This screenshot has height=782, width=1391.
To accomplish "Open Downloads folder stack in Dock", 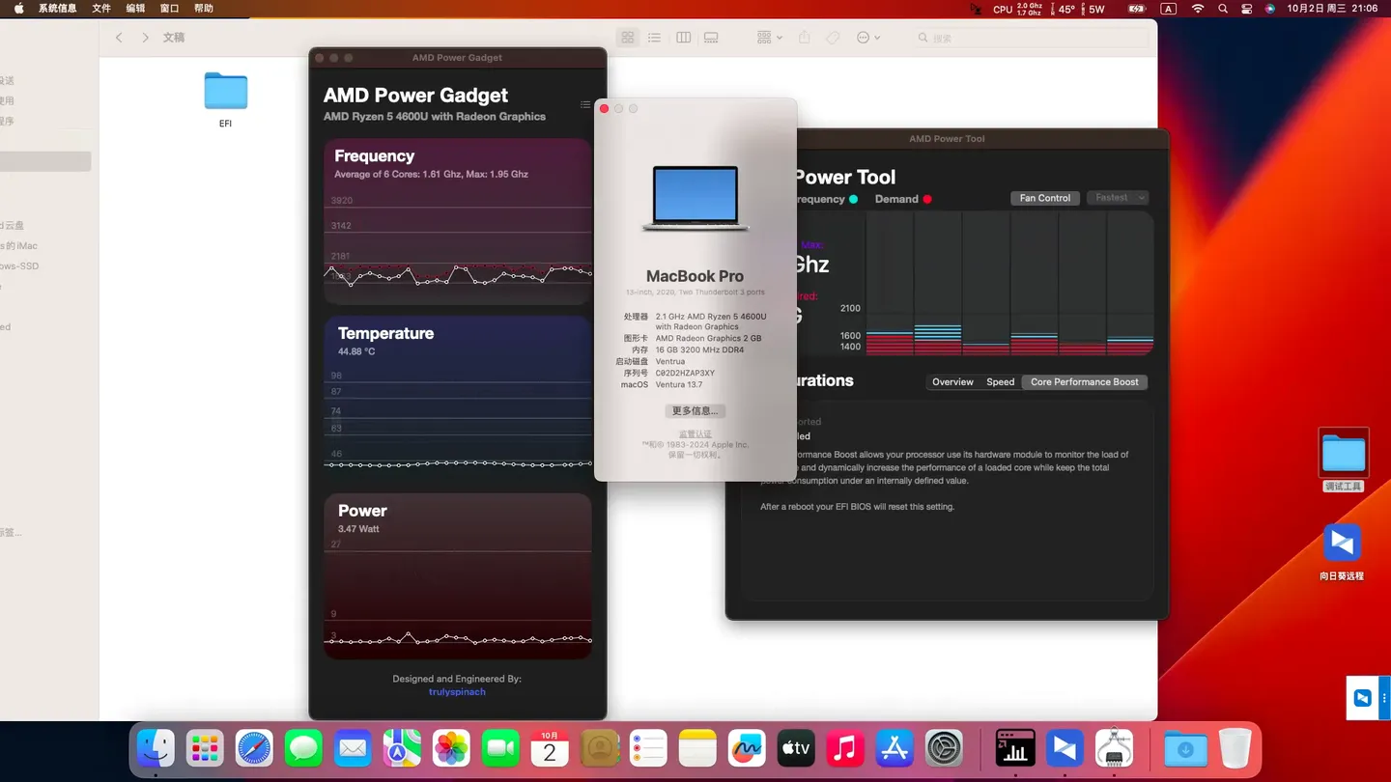I will click(x=1185, y=748).
